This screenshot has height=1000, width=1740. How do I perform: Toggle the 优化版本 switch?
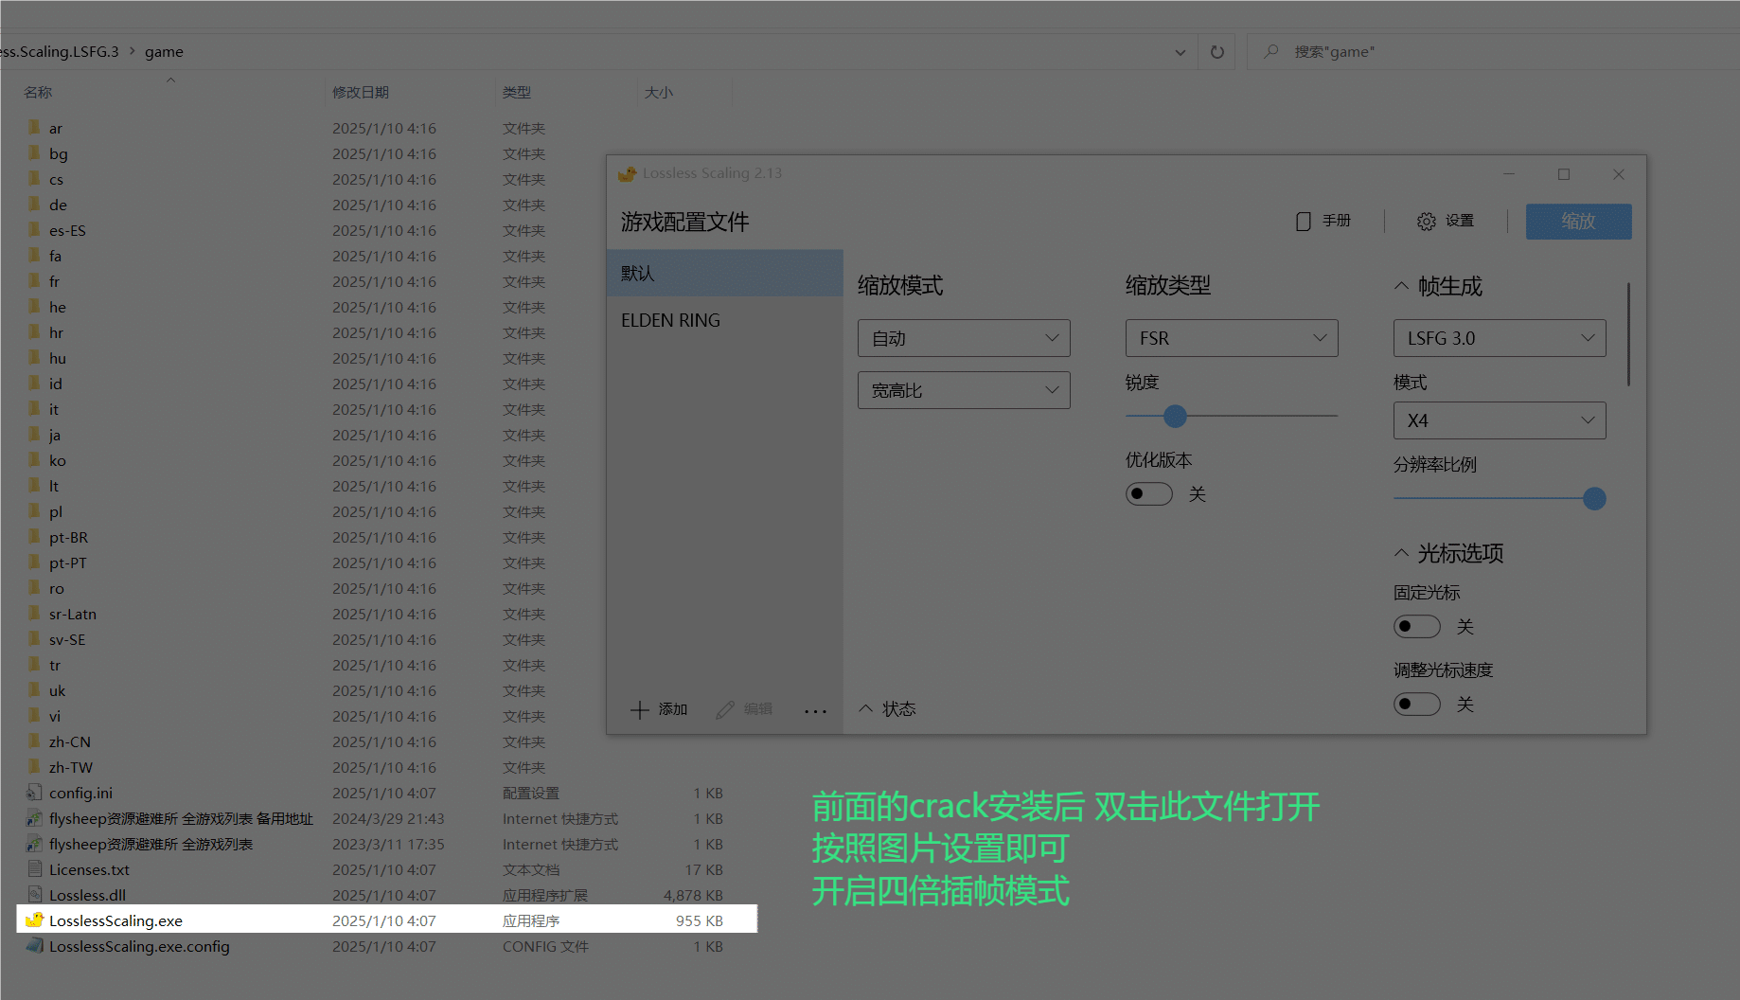coord(1148,494)
